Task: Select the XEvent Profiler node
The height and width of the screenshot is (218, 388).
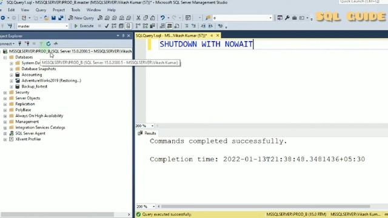Action: [x=28, y=139]
